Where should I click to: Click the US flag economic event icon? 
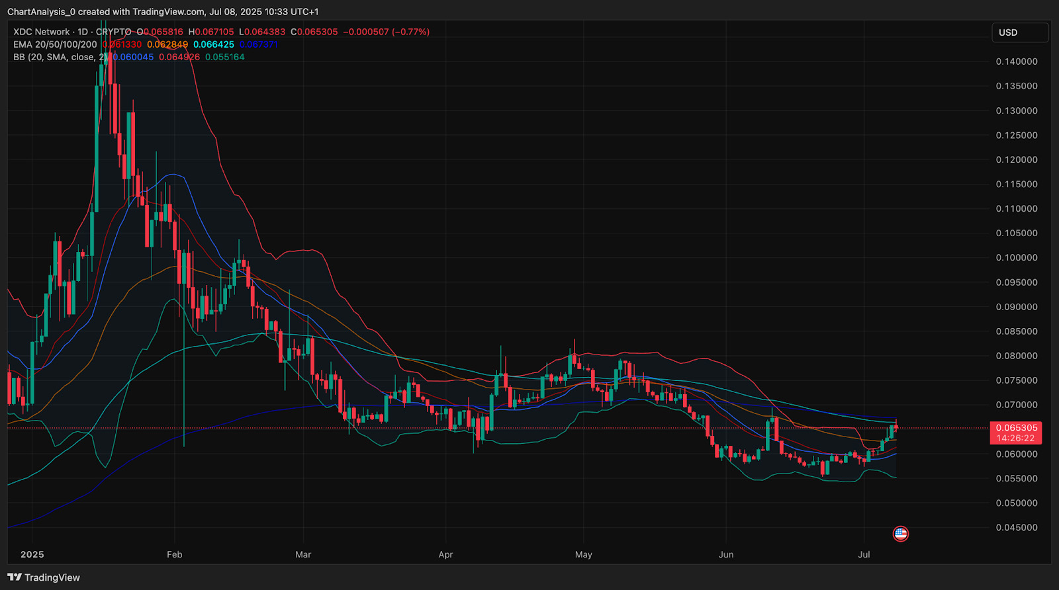[900, 533]
